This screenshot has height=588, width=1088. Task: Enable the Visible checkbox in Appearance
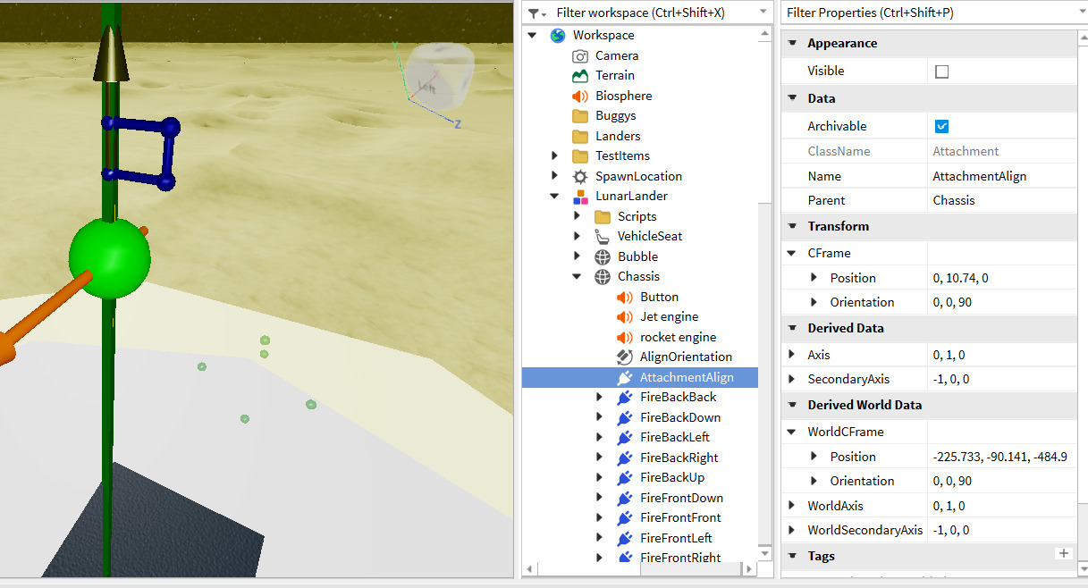point(941,71)
